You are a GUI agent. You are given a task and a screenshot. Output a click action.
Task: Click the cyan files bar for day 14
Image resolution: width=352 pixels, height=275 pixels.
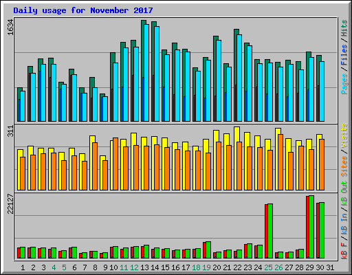point(157,74)
